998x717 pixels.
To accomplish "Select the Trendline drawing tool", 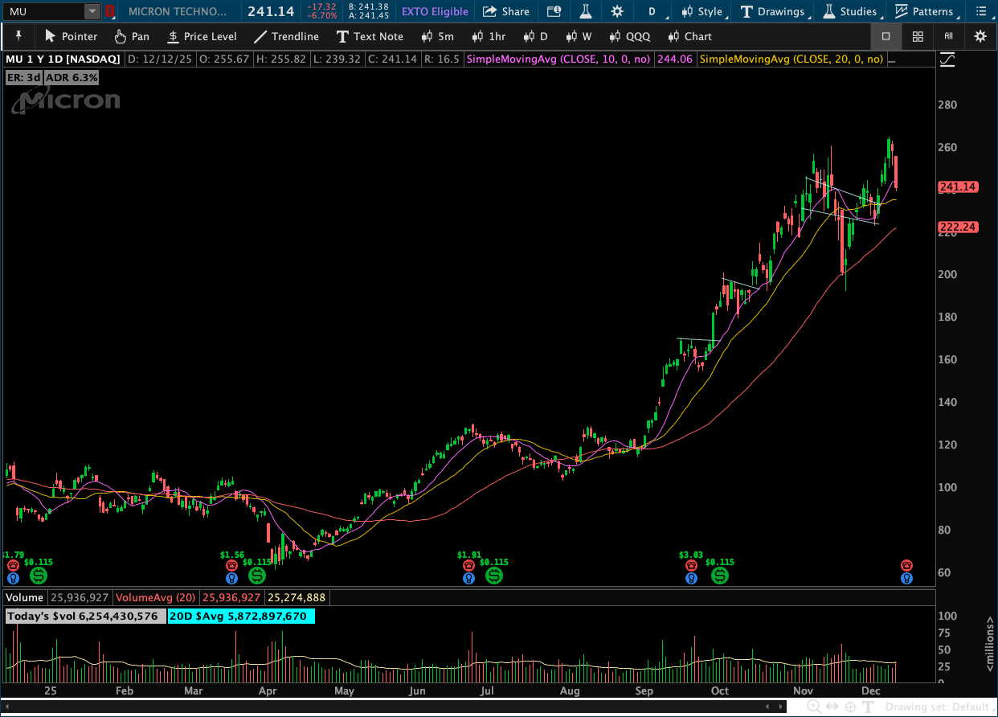I will pos(285,36).
